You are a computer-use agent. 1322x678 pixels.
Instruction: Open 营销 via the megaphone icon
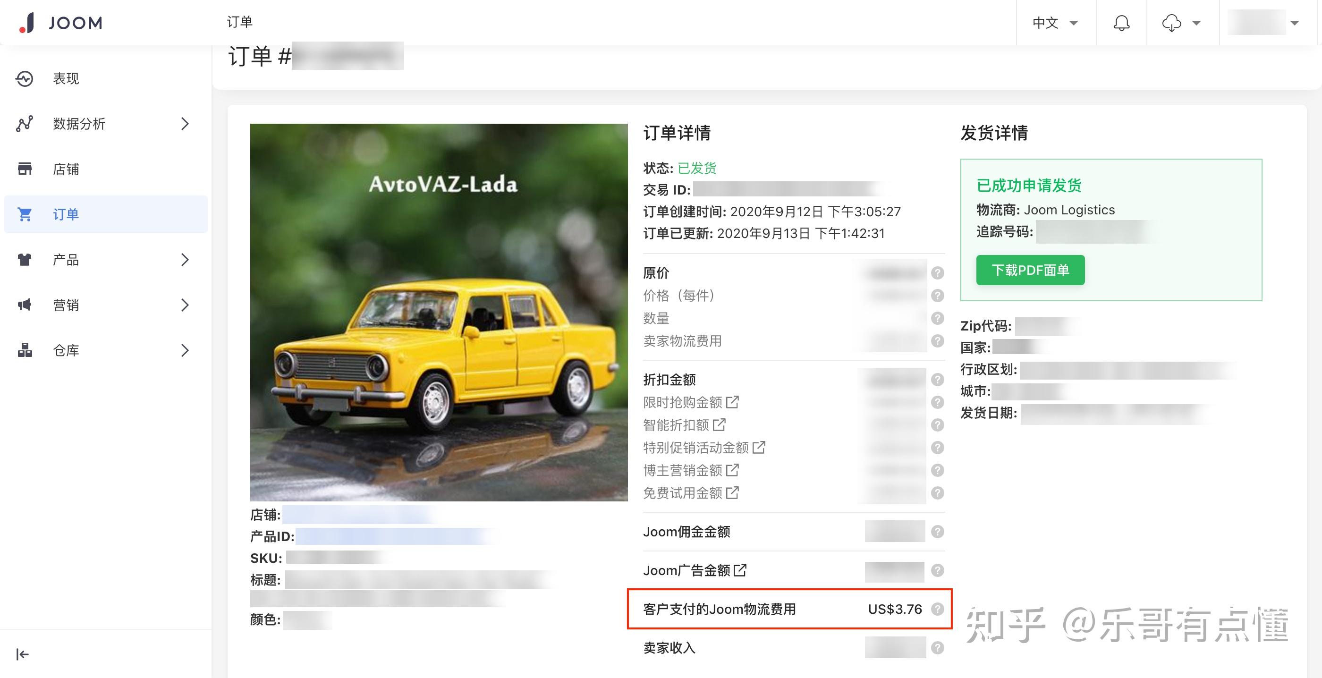click(25, 305)
